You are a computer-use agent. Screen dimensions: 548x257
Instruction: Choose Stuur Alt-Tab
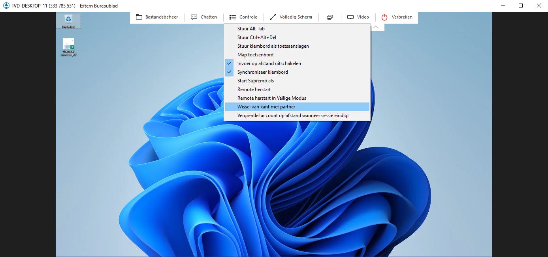tap(297, 29)
